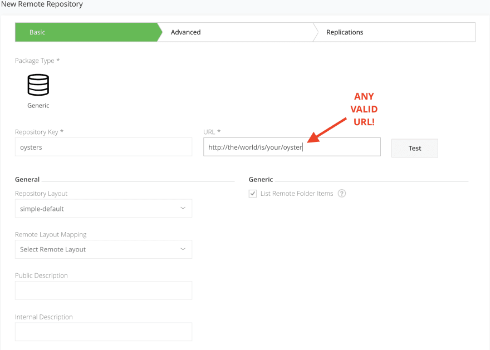Screen dimensions: 490x350
Task: Select the Internal Description text box
Action: pyautogui.click(x=103, y=332)
